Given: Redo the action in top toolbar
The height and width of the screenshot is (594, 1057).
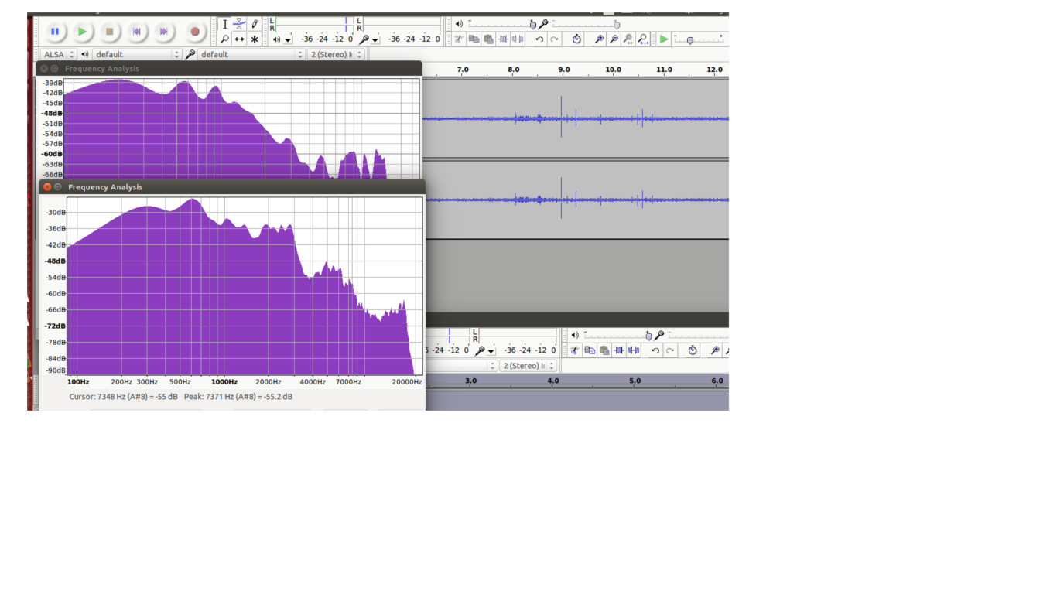Looking at the screenshot, I should pyautogui.click(x=554, y=39).
